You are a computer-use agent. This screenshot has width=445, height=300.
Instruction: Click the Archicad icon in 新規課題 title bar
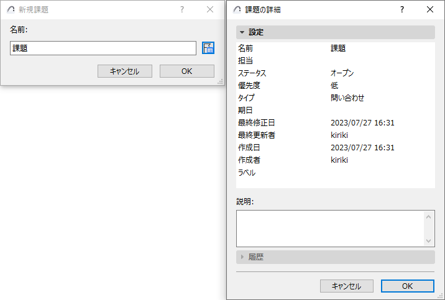[11, 10]
